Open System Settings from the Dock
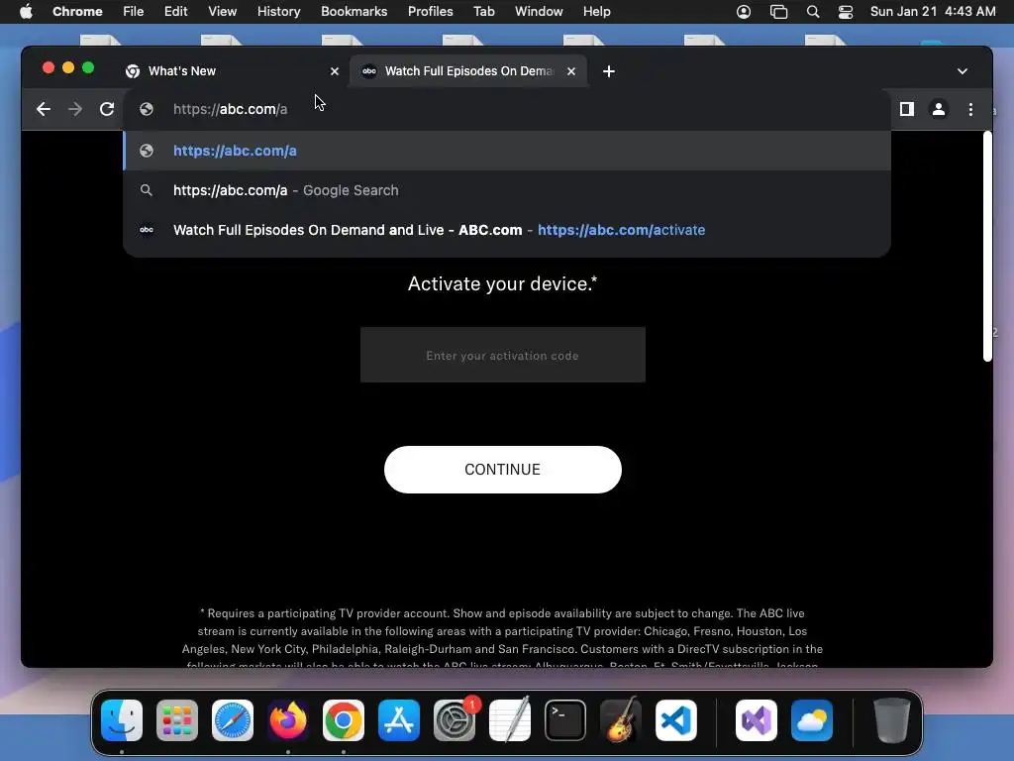Screen dimensions: 1014x761 point(455,720)
